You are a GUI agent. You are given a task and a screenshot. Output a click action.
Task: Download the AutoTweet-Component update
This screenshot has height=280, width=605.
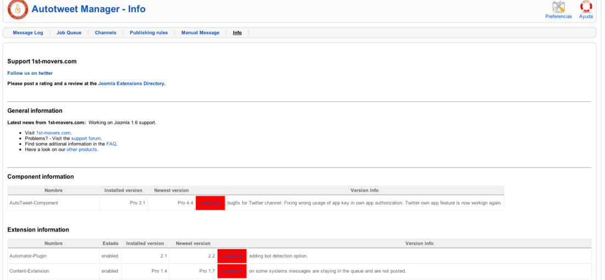pos(210,203)
